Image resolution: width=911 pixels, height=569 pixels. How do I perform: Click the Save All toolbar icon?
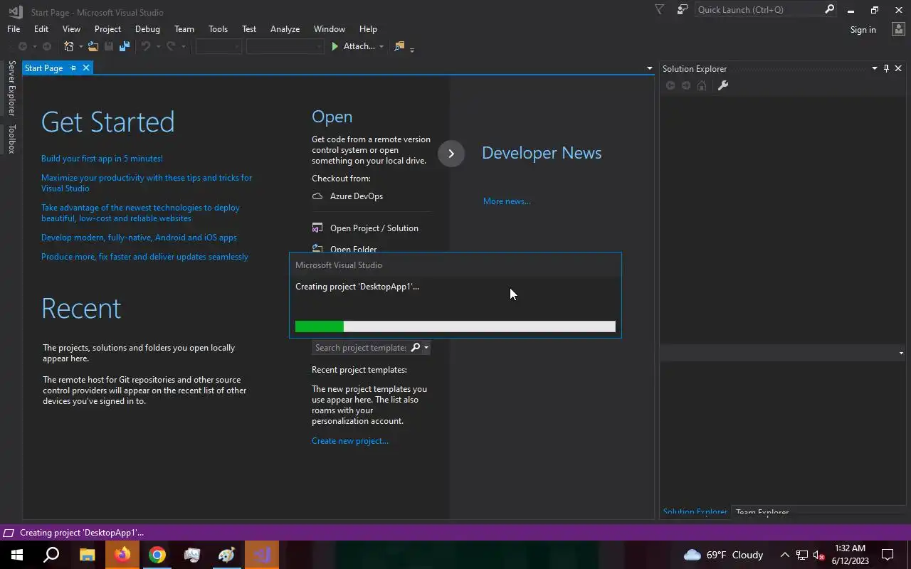pyautogui.click(x=125, y=46)
